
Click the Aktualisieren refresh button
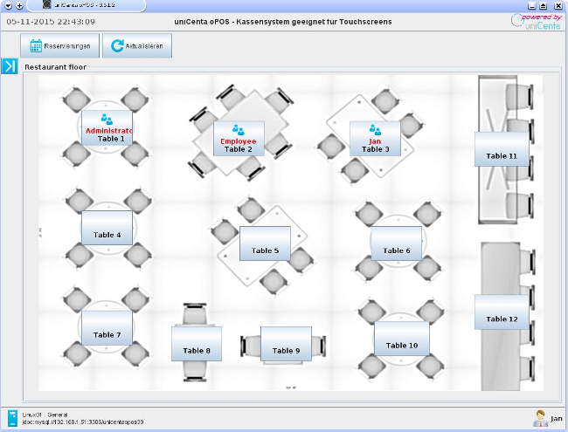[x=136, y=46]
